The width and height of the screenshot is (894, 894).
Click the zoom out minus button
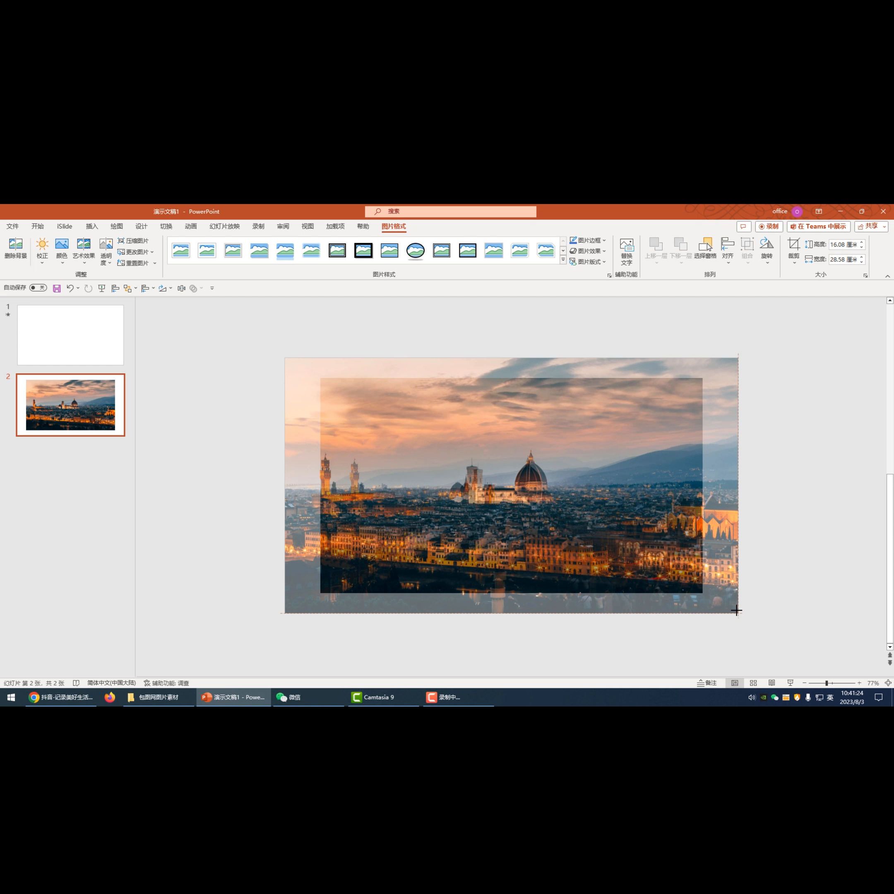pos(805,683)
